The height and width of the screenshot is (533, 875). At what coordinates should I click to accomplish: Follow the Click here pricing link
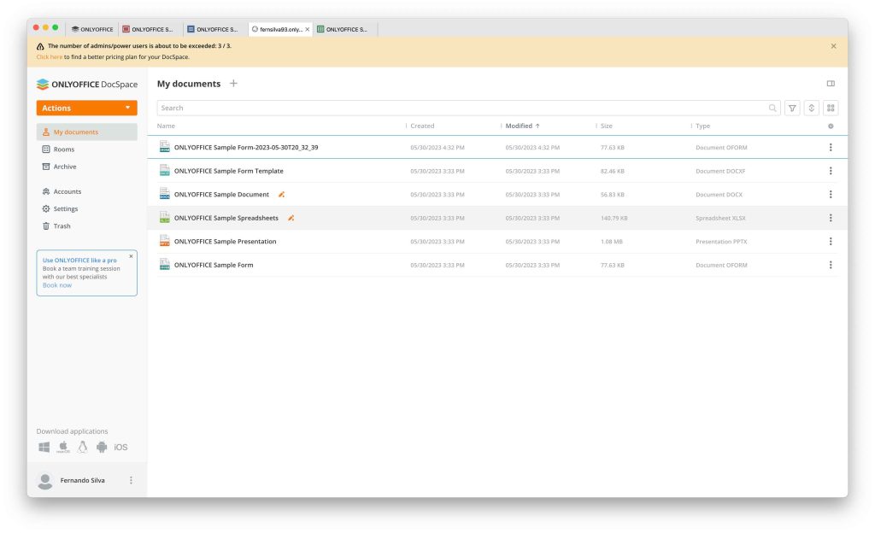[x=50, y=57]
